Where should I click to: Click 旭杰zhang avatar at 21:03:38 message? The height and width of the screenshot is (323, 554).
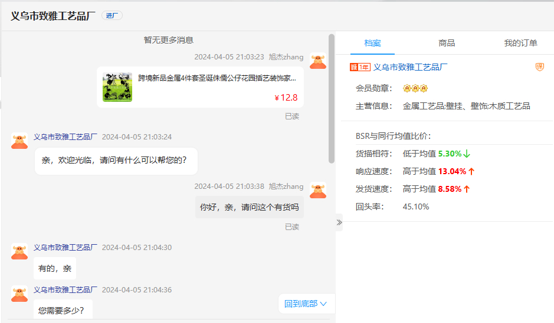tap(318, 190)
